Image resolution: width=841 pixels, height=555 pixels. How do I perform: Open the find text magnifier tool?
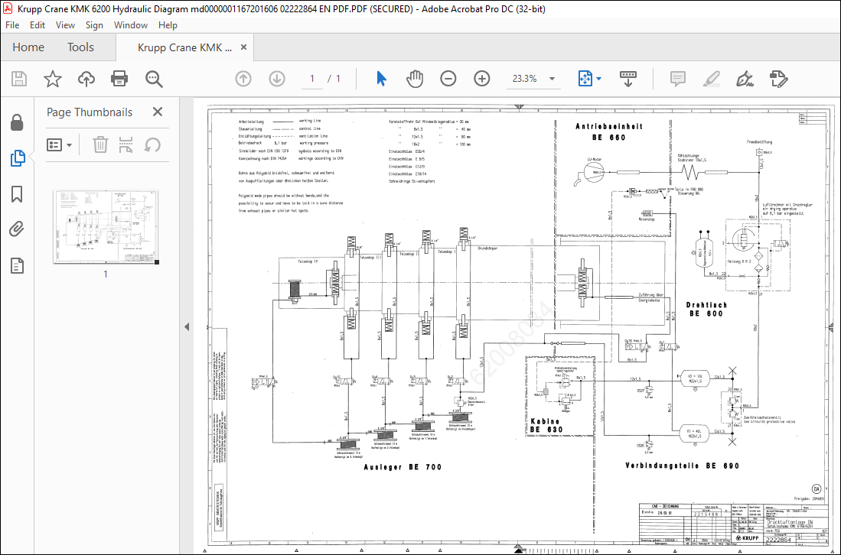point(154,79)
